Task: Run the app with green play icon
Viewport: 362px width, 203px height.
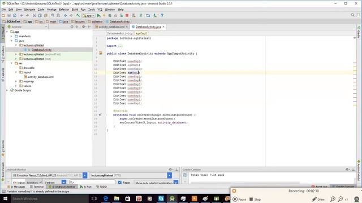Action: [99, 15]
